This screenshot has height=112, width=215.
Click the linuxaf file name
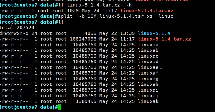148,73
